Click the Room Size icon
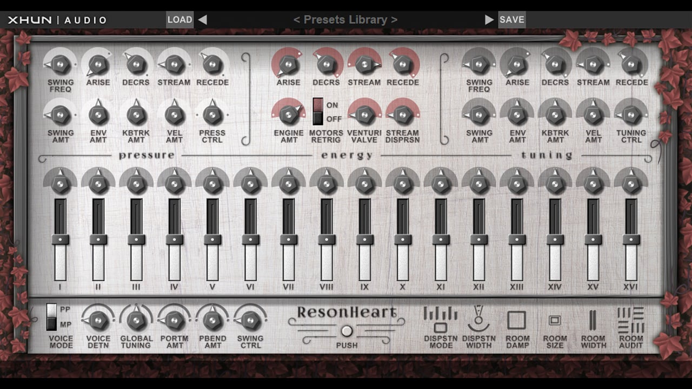The height and width of the screenshot is (389, 692). tap(555, 320)
